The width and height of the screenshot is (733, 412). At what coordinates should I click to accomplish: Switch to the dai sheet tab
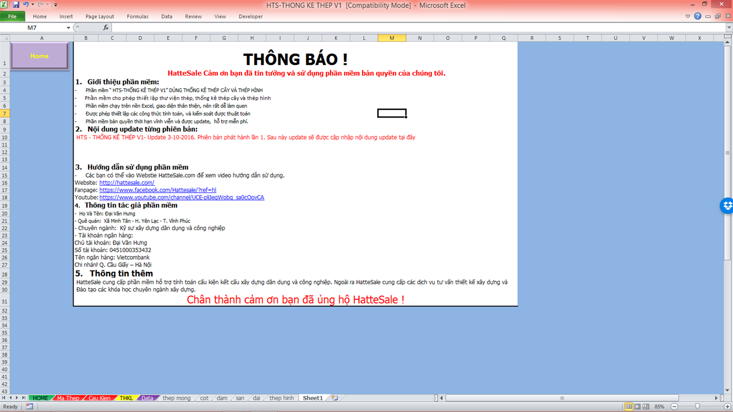pyautogui.click(x=256, y=398)
